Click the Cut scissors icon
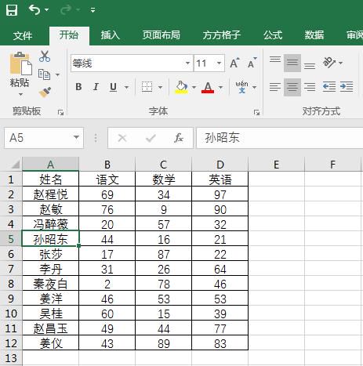This screenshot has width=363, height=366. click(x=45, y=56)
